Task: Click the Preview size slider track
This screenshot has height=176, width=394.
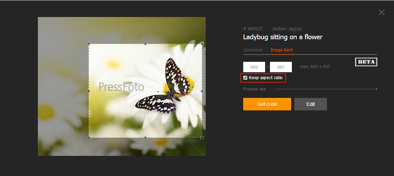Action: 326,89
